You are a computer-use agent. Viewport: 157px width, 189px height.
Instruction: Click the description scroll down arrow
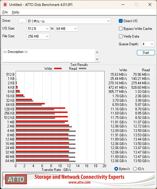coord(97,59)
